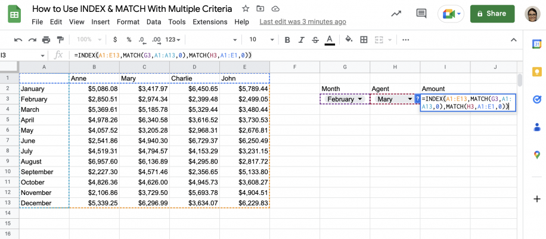Click the Undo arrow icon

tap(18, 40)
